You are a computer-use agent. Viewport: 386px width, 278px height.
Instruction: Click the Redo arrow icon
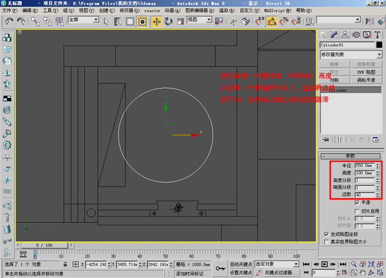[x=21, y=21]
